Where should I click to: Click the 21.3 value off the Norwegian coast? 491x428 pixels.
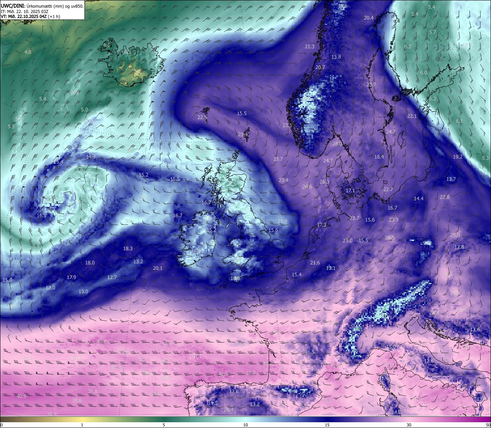(x=310, y=46)
